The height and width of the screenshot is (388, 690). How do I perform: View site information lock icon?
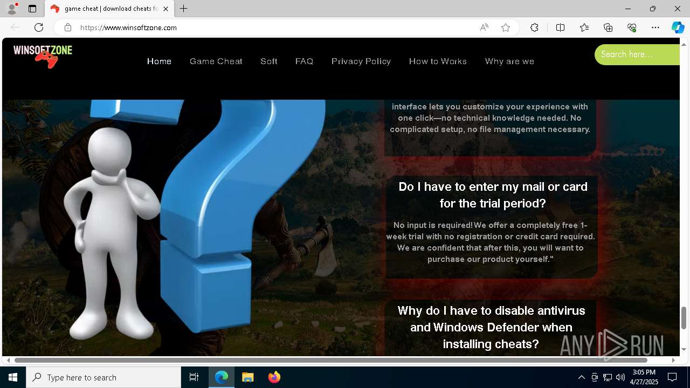[68, 27]
